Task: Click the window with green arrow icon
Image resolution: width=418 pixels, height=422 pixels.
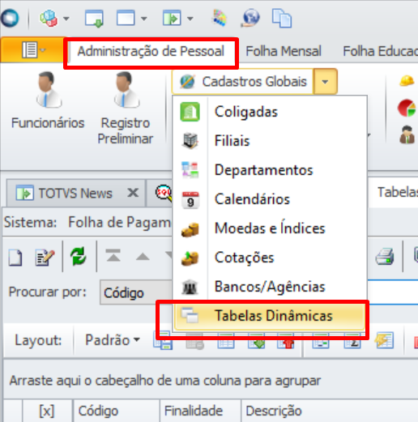Action: (94, 19)
